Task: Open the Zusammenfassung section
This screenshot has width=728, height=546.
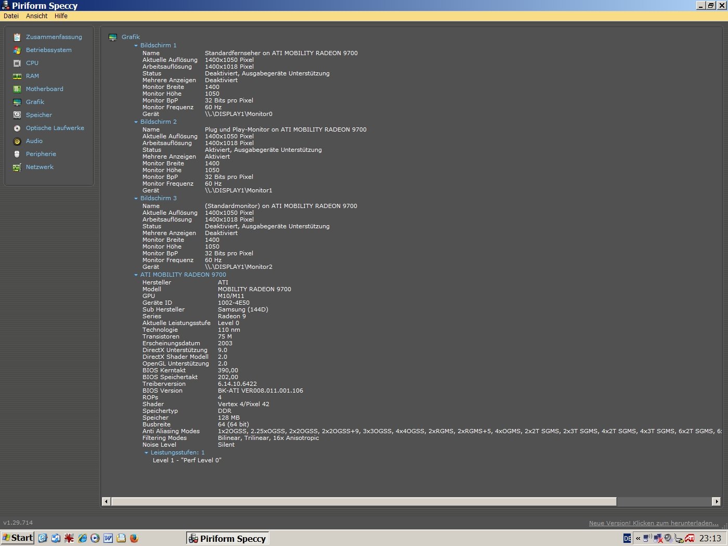Action: point(54,37)
